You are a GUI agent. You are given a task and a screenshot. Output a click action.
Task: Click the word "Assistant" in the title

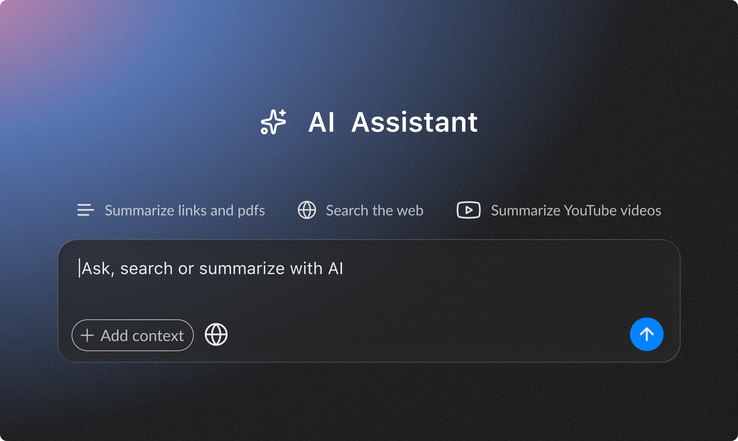tap(414, 122)
